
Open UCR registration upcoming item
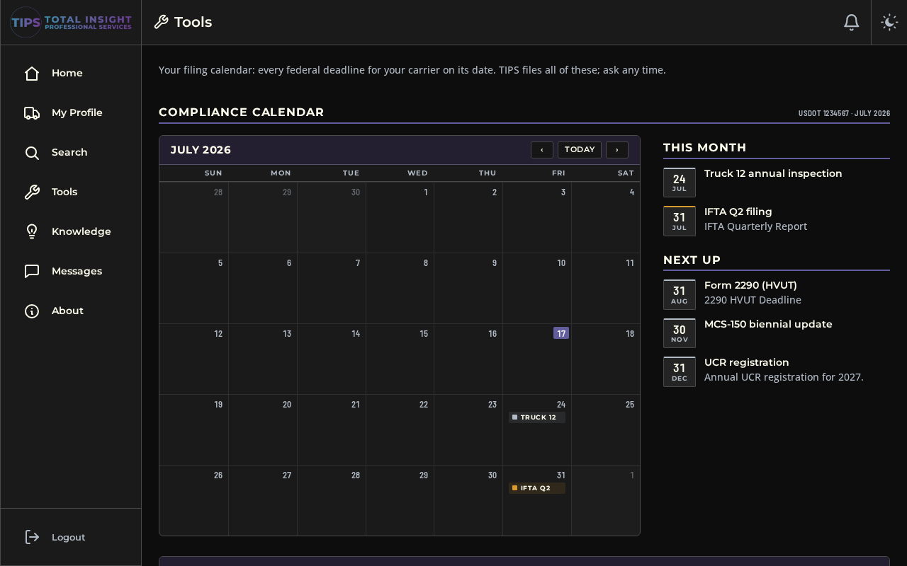pyautogui.click(x=777, y=371)
